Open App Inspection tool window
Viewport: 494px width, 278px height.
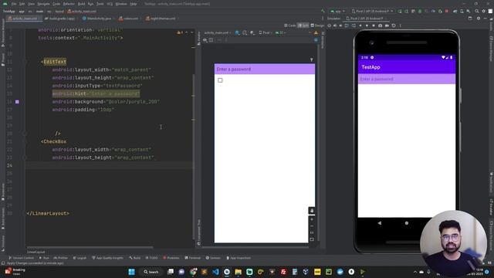click(x=239, y=258)
